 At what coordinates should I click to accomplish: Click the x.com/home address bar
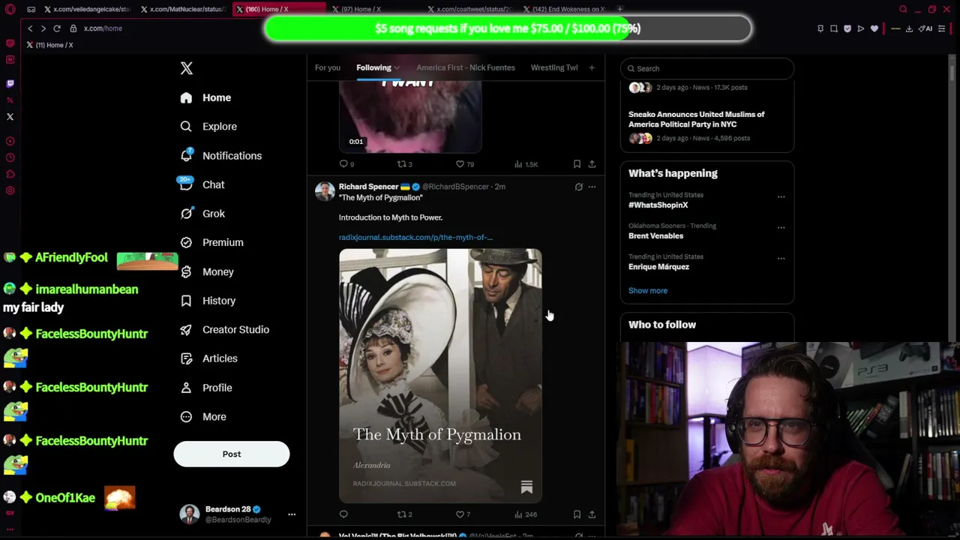(103, 28)
